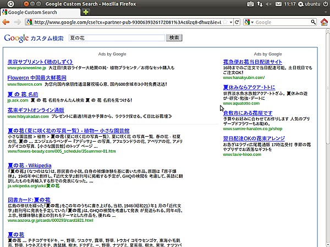
Task: Open the 図書カード：夏の花 result
Action: pyautogui.click(x=29, y=200)
